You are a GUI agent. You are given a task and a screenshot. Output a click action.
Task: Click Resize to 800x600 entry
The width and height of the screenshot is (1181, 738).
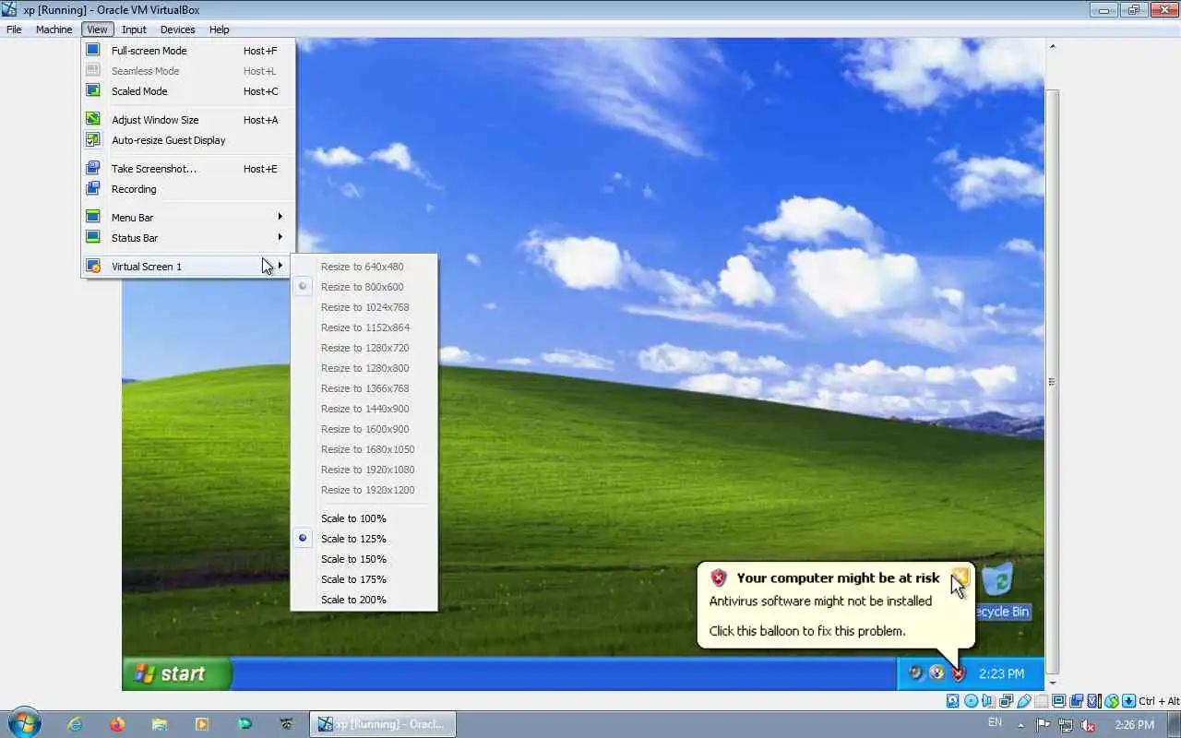coord(364,287)
